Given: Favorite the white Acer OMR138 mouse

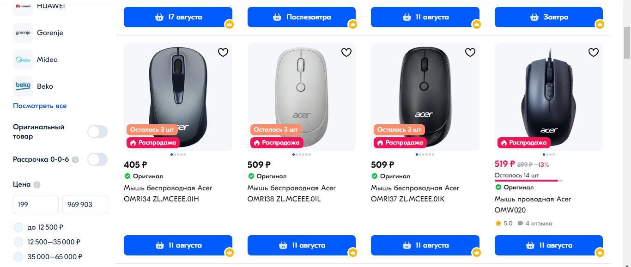Looking at the screenshot, I should [346, 53].
